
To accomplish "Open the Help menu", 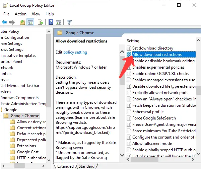I will tap(50, 14).
